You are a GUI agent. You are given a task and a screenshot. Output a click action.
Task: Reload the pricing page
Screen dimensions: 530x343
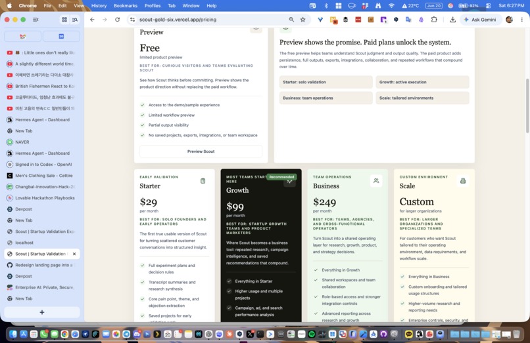[x=117, y=20]
